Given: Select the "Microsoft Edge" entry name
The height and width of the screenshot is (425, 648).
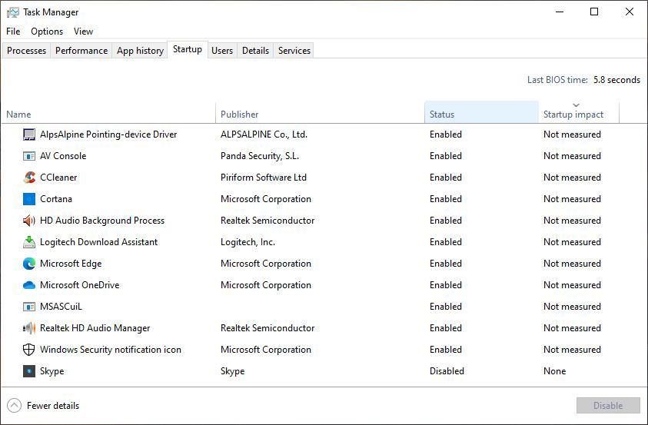Looking at the screenshot, I should tap(71, 264).
